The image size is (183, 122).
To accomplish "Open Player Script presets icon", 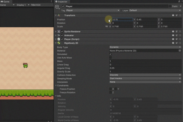I will (x=177, y=39).
